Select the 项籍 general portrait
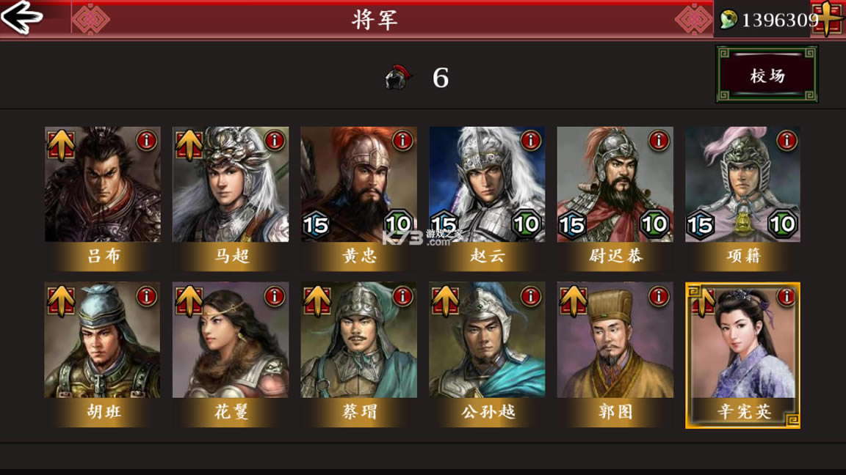846x475 pixels. pyautogui.click(x=742, y=184)
